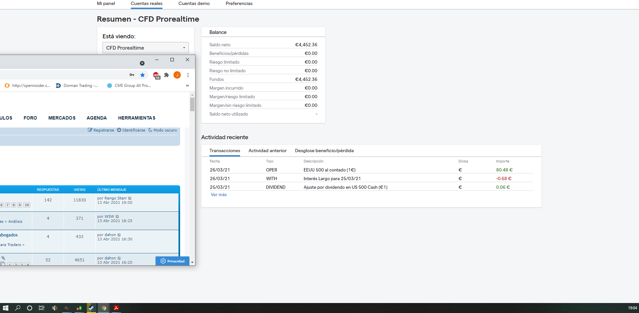Click the Identificarse link
639x313 pixels.
[x=131, y=130]
